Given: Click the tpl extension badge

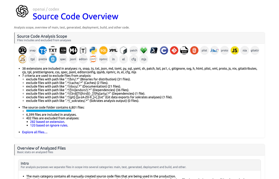Looking at the screenshot, I should click(32, 59).
